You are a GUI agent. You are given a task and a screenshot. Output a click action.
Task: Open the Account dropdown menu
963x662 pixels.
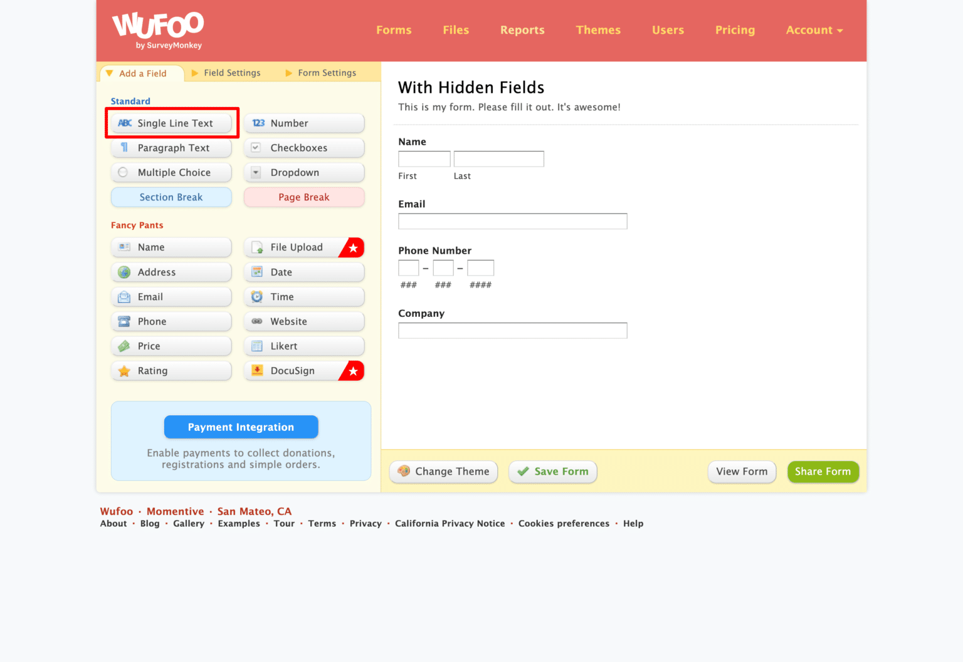tap(814, 29)
